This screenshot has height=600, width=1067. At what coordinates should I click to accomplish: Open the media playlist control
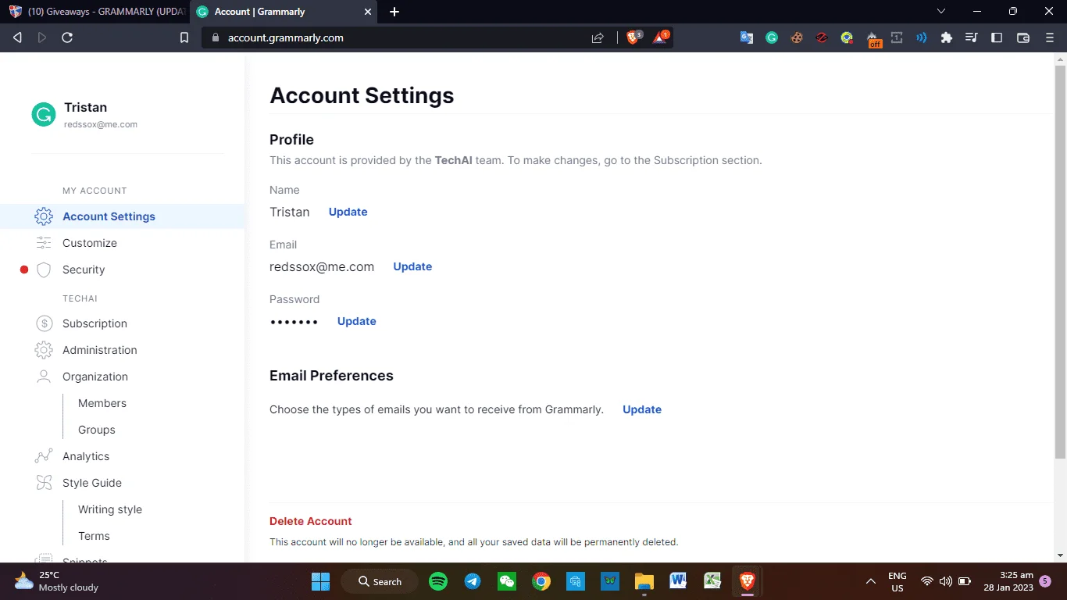(972, 37)
